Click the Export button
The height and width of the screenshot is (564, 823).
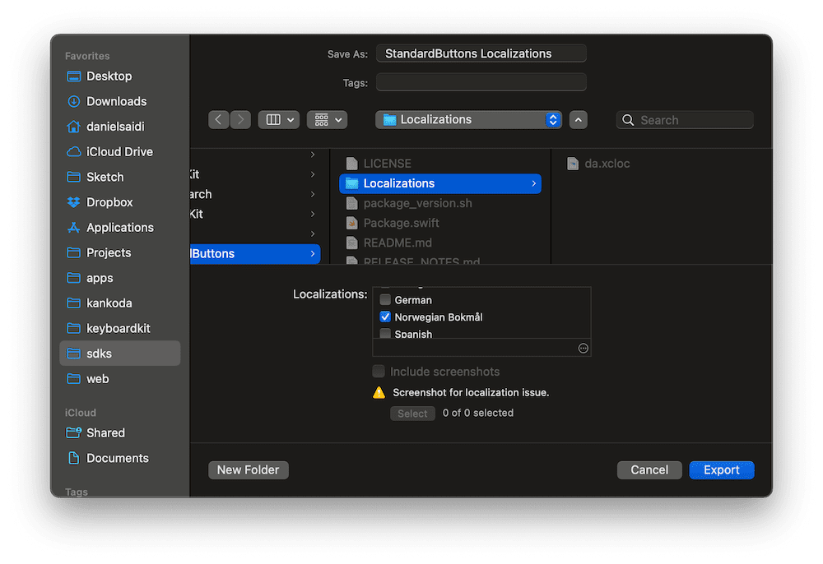click(x=722, y=470)
